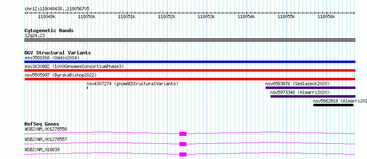Select the WSB2 NM_001278558 exon box
The width and height of the screenshot is (367, 159).
pyautogui.click(x=183, y=134)
